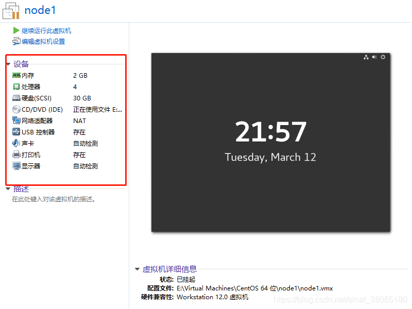Click 继续运行此虚拟机 to resume VM
The image size is (412, 309).
(43, 30)
